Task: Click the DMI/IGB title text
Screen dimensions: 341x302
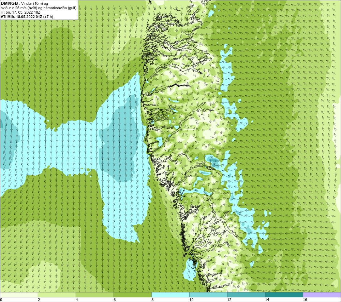Action: point(9,3)
